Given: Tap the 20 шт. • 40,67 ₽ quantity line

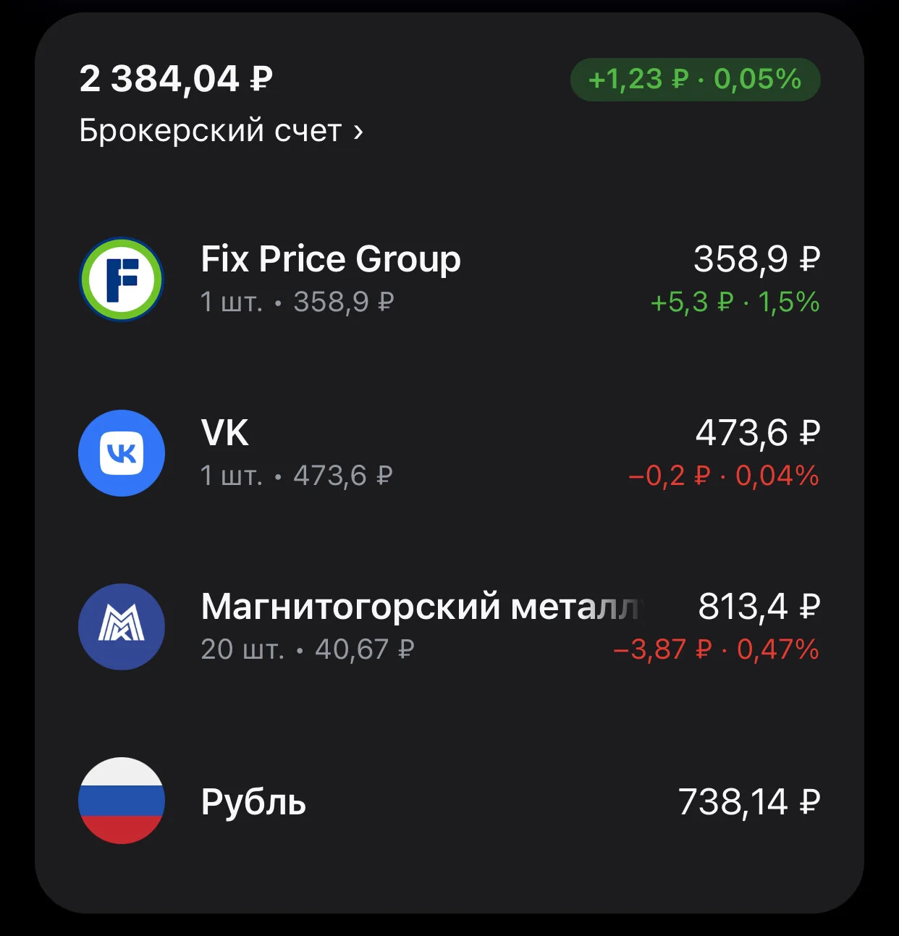Looking at the screenshot, I should (308, 649).
